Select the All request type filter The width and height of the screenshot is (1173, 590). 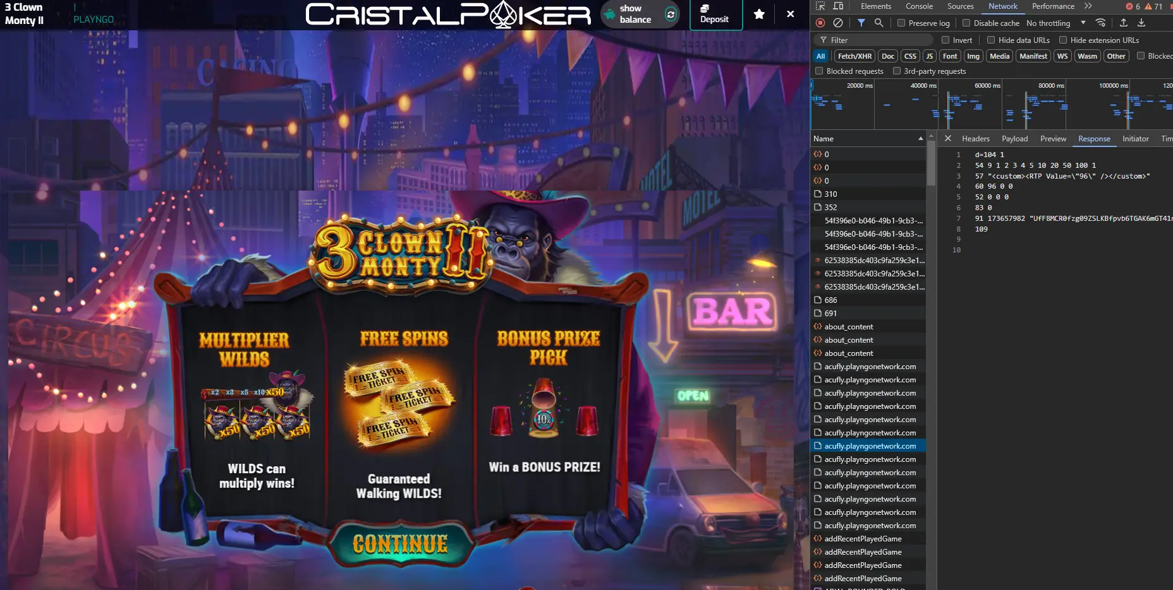click(820, 56)
